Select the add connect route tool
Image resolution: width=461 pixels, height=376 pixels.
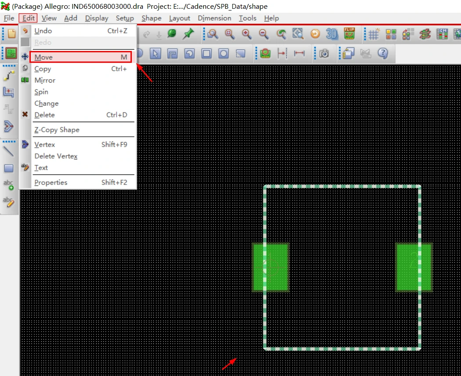9,76
